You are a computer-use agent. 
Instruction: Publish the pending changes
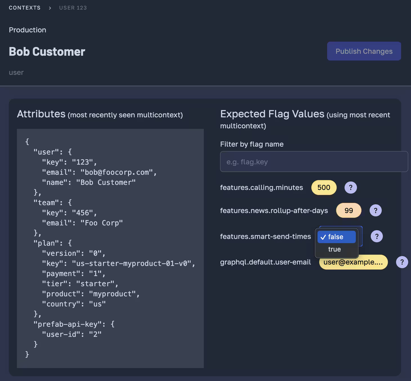(x=364, y=51)
